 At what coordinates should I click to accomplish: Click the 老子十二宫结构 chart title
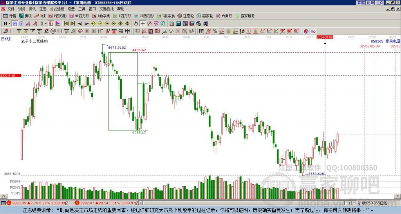pyautogui.click(x=34, y=41)
